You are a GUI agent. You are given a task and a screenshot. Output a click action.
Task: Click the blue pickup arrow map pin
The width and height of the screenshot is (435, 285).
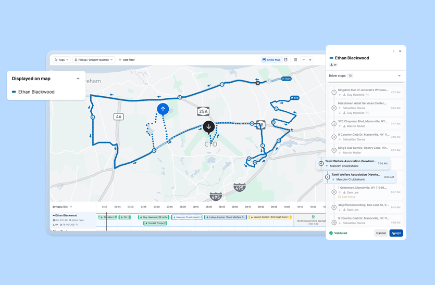pos(163,109)
